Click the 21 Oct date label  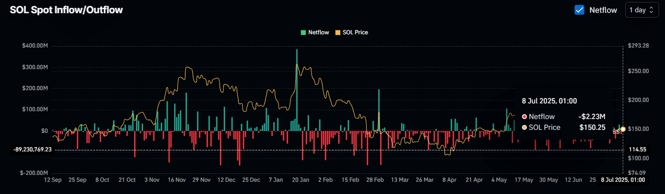pos(127,180)
